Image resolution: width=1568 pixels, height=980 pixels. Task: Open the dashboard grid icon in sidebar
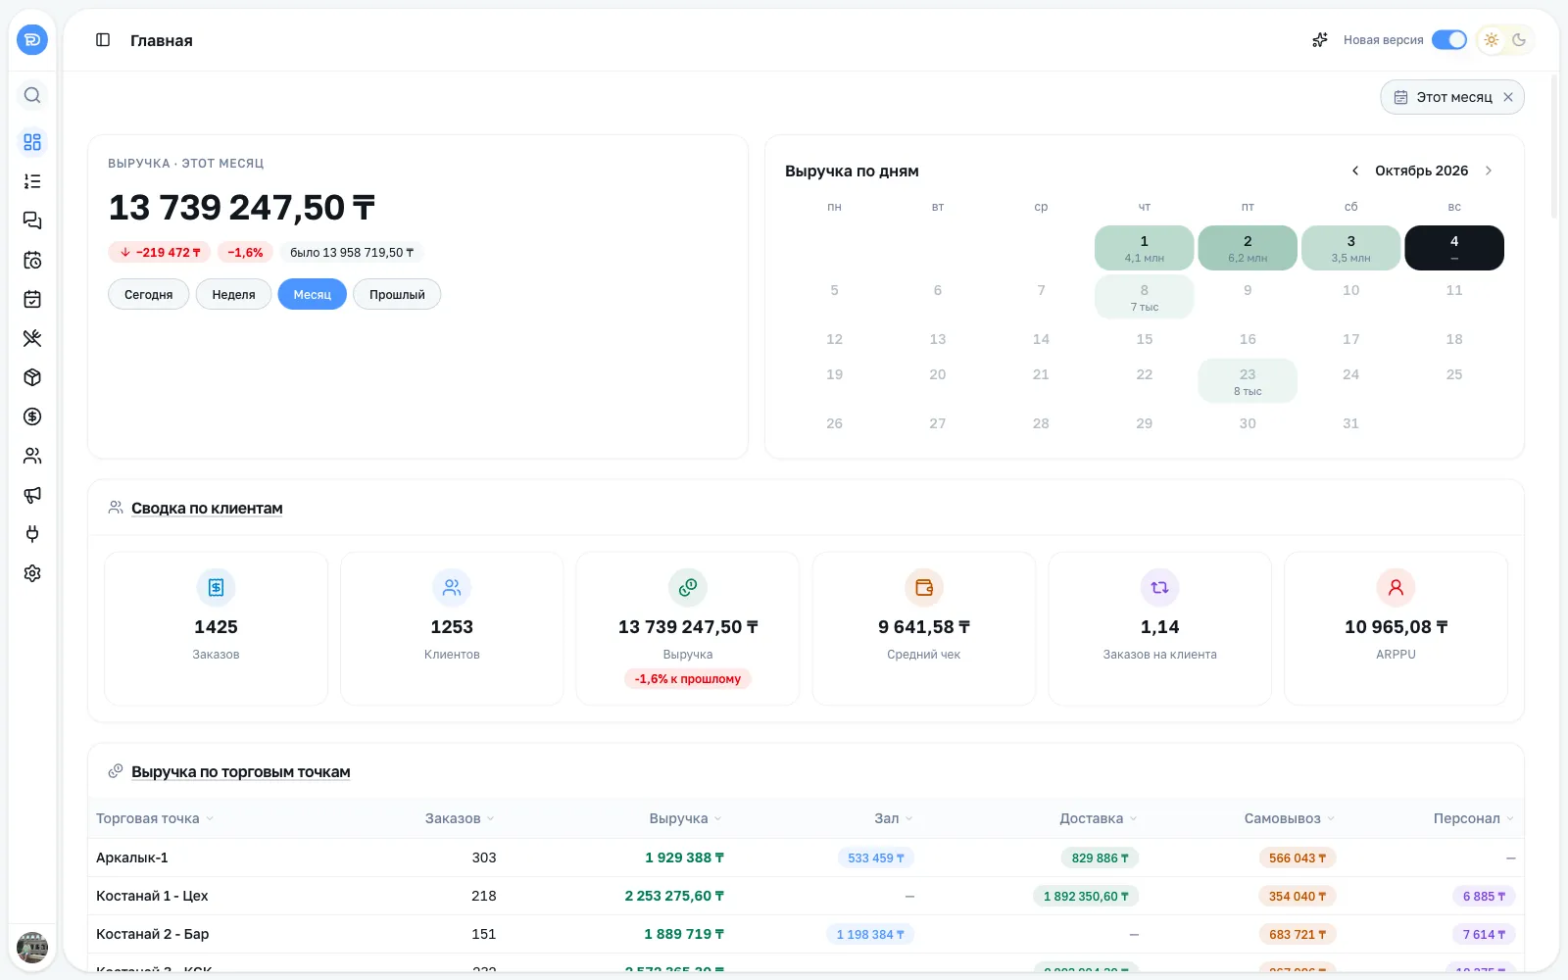click(x=32, y=142)
